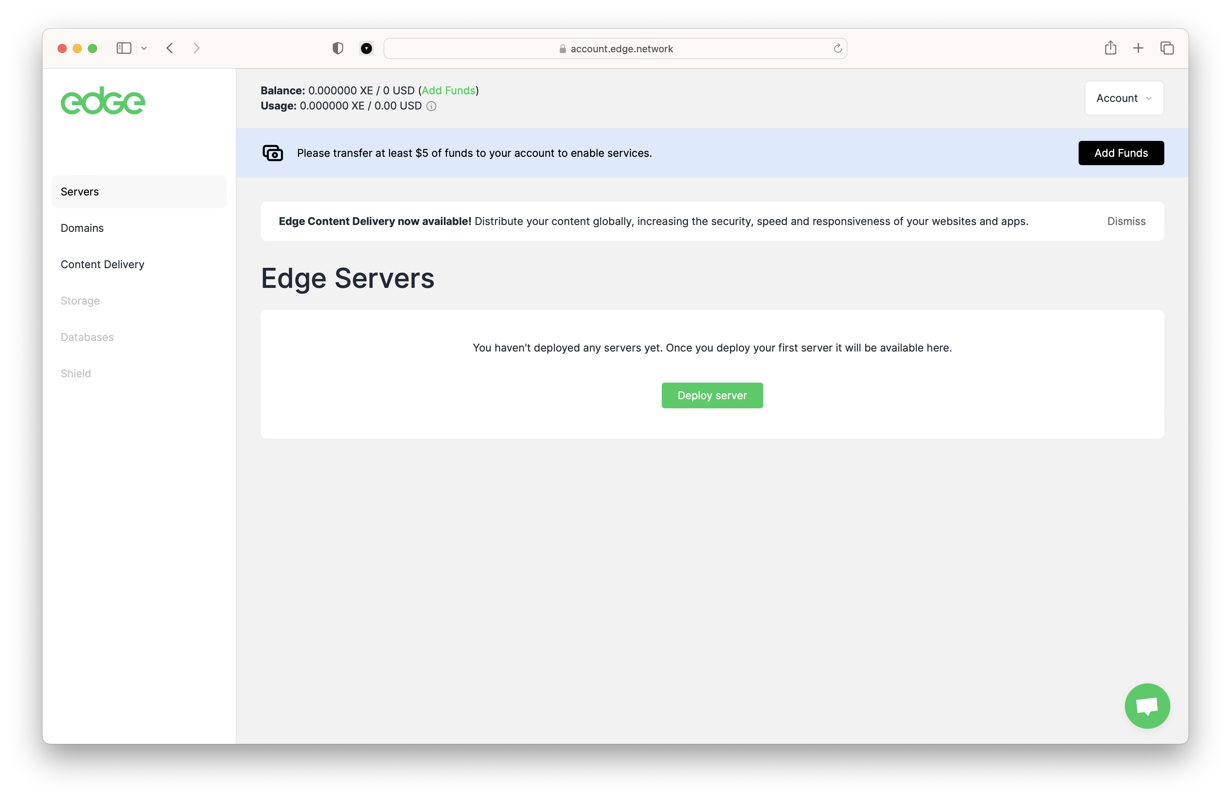Click the privacy shield icon in the toolbar
Image resolution: width=1231 pixels, height=800 pixels.
338,48
